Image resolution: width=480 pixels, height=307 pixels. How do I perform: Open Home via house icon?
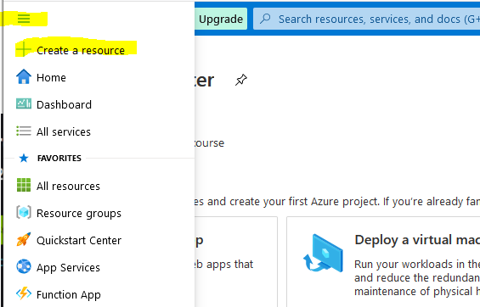(24, 76)
